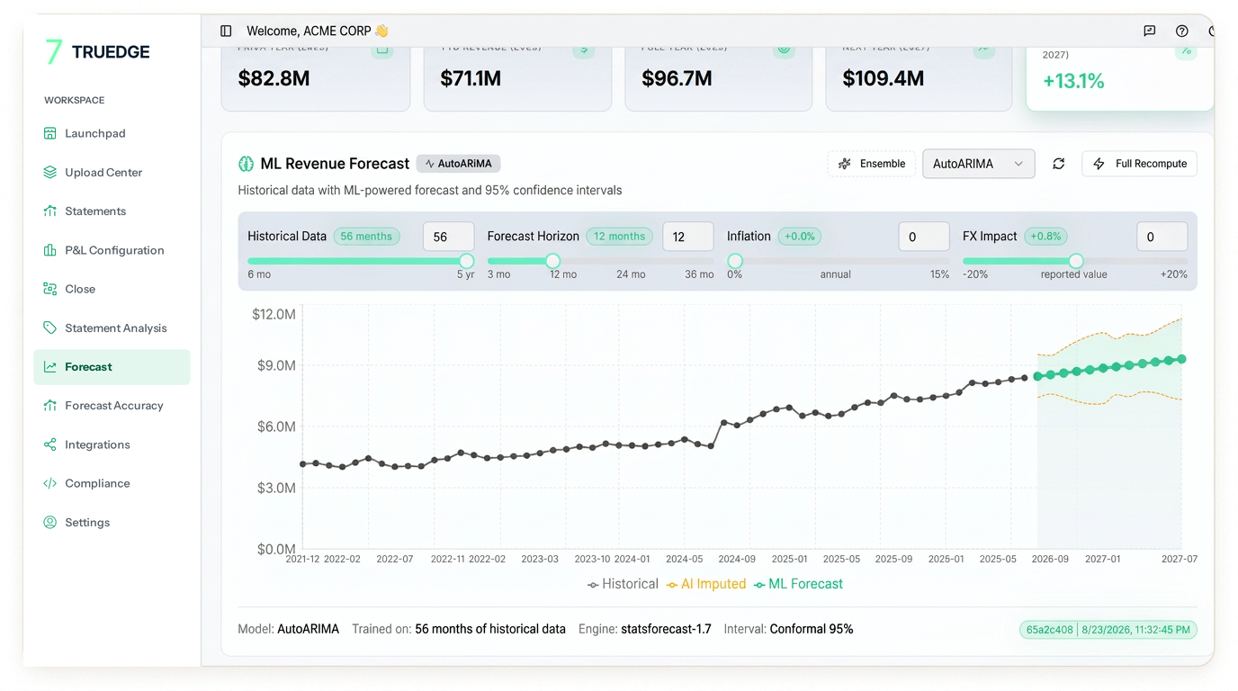Click the 56 months badge

coord(366,237)
